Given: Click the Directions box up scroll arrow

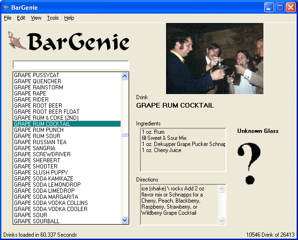Looking at the screenshot, I should (x=222, y=189).
